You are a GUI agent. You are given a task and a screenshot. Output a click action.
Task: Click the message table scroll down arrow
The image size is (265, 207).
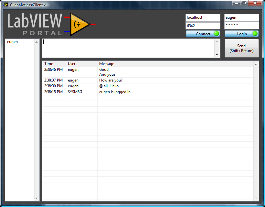click(256, 198)
